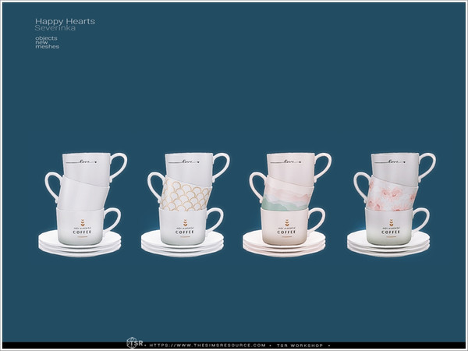
Task: Click the 'Severinka' creator name
Action: pyautogui.click(x=55, y=28)
